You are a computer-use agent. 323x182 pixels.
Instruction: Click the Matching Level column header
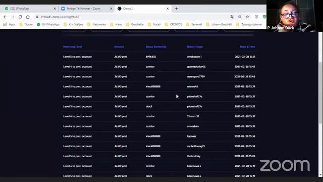click(73, 47)
